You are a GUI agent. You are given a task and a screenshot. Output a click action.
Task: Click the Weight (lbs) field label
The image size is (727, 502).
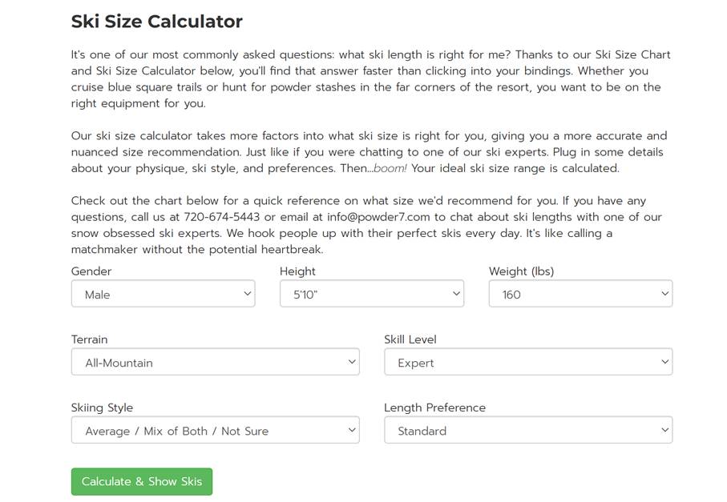point(522,271)
